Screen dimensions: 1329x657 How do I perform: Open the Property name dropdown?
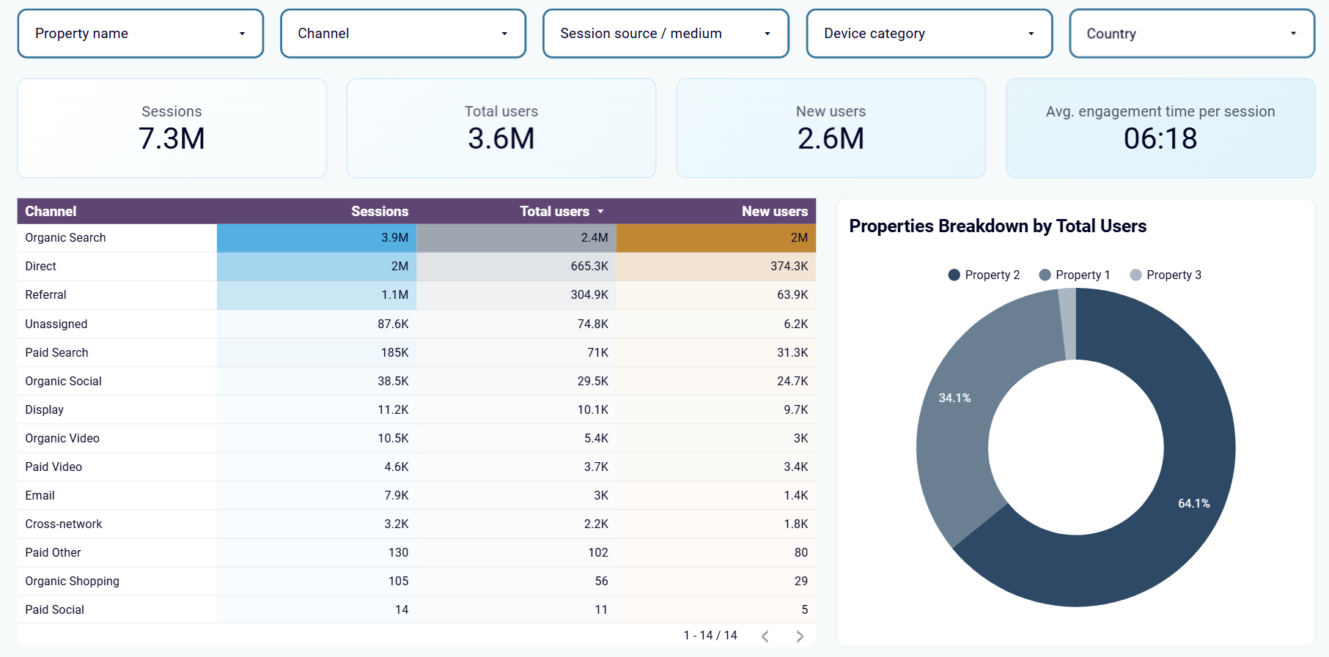[140, 34]
